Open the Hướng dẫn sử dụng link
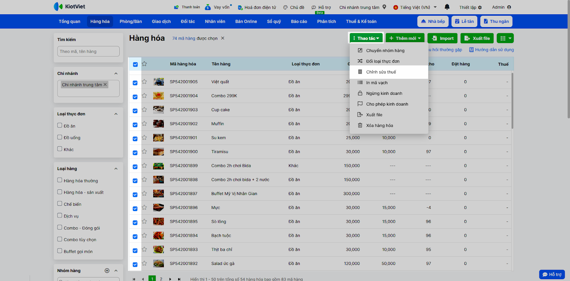Screen dimensions: 570x281 click(x=491, y=50)
